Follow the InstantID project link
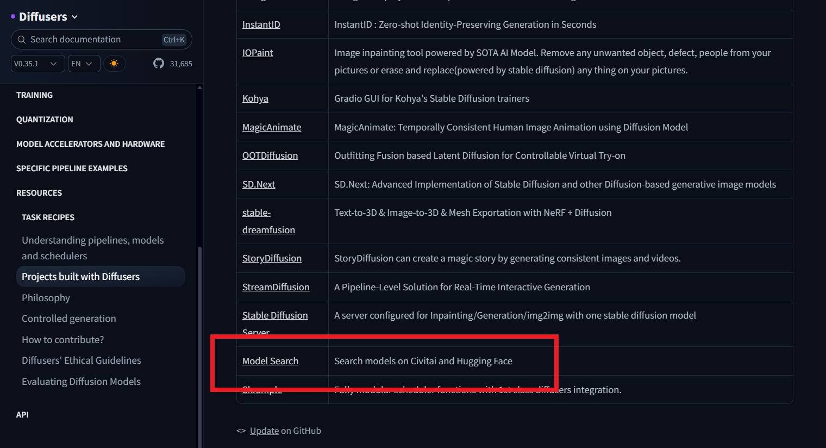Viewport: 826px width, 448px height. [261, 24]
